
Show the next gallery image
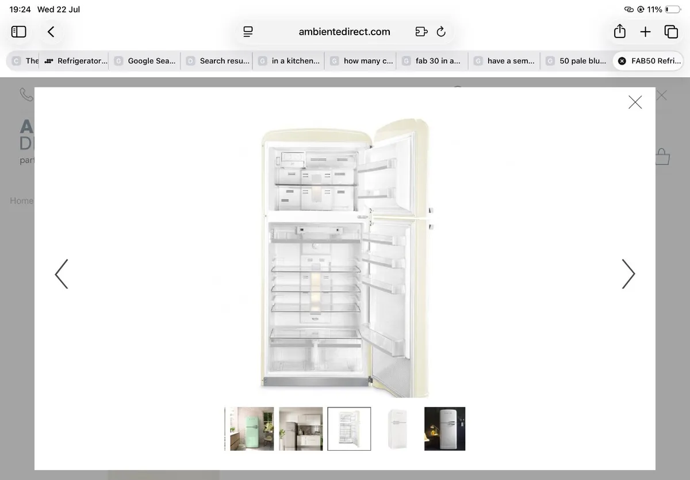628,274
